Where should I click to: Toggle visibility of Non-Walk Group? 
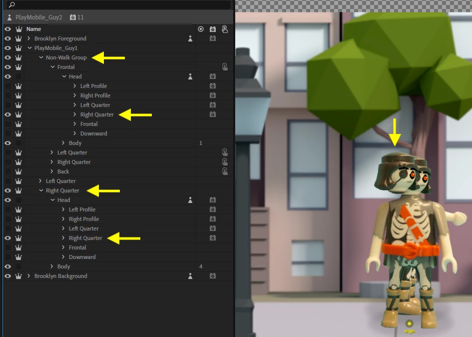7,57
